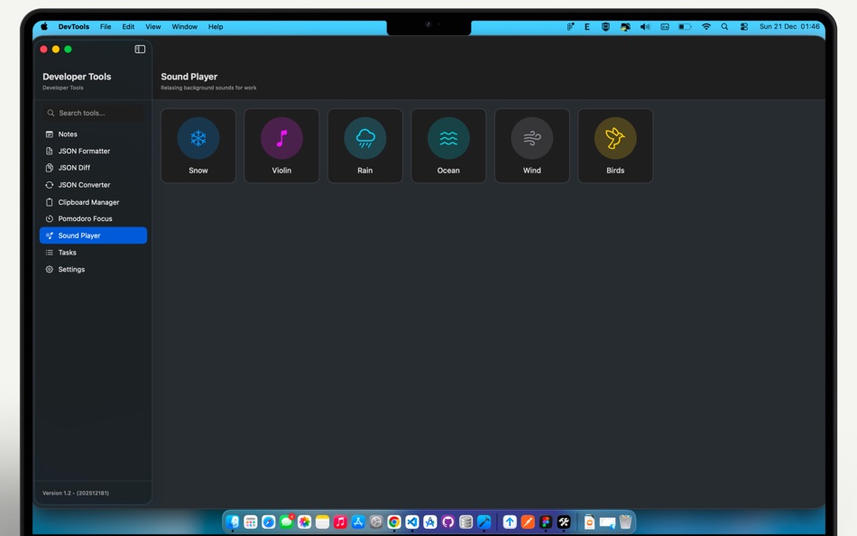Toggle the sidebar visibility

138,48
